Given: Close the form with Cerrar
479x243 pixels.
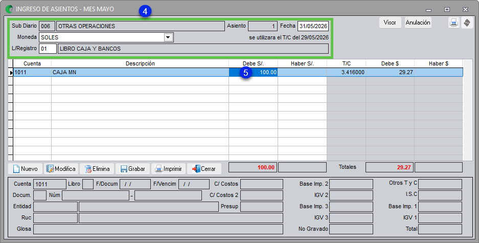Looking at the screenshot, I should point(204,169).
